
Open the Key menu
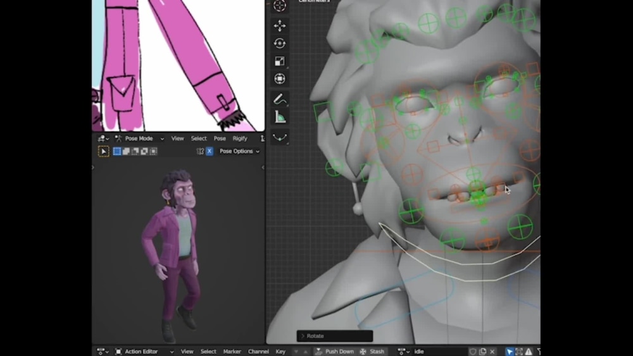click(x=280, y=352)
